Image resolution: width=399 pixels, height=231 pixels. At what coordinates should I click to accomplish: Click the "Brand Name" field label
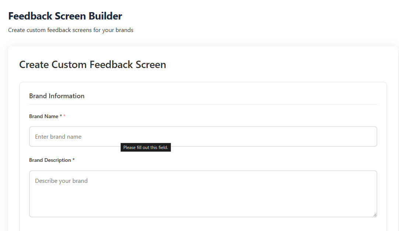click(x=44, y=116)
